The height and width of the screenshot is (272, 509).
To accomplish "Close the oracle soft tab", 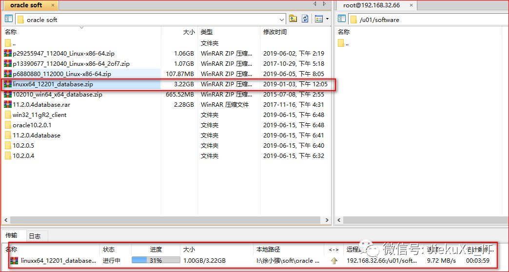I will 53,5.
